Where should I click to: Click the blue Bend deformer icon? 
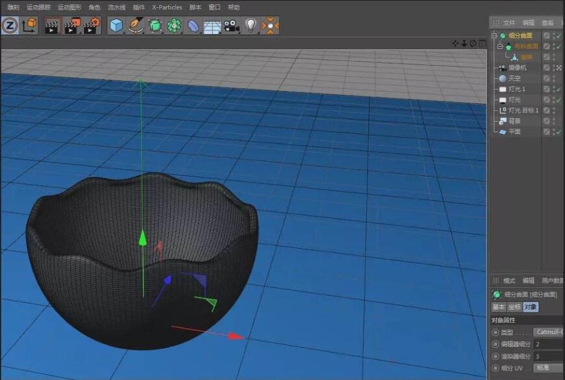194,26
